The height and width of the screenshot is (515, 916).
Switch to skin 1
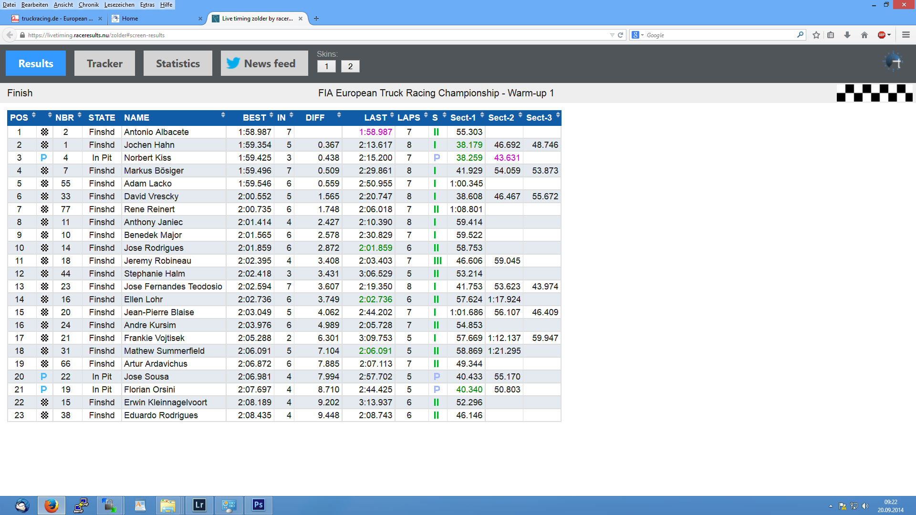point(326,66)
